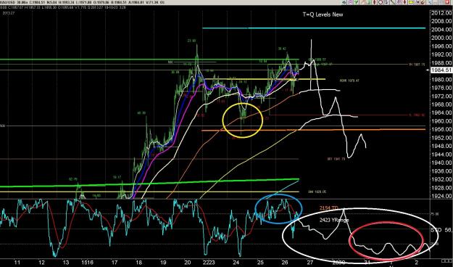The height and width of the screenshot is (267, 453).
Task: Click the "YH 1987.15" level label
Action: (417, 65)
